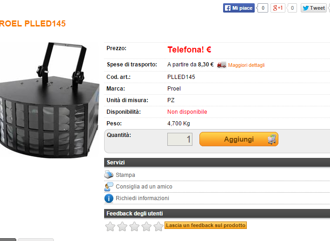This screenshot has width=330, height=241.
Task: Click the delivery truck icon
Action: click(x=222, y=65)
